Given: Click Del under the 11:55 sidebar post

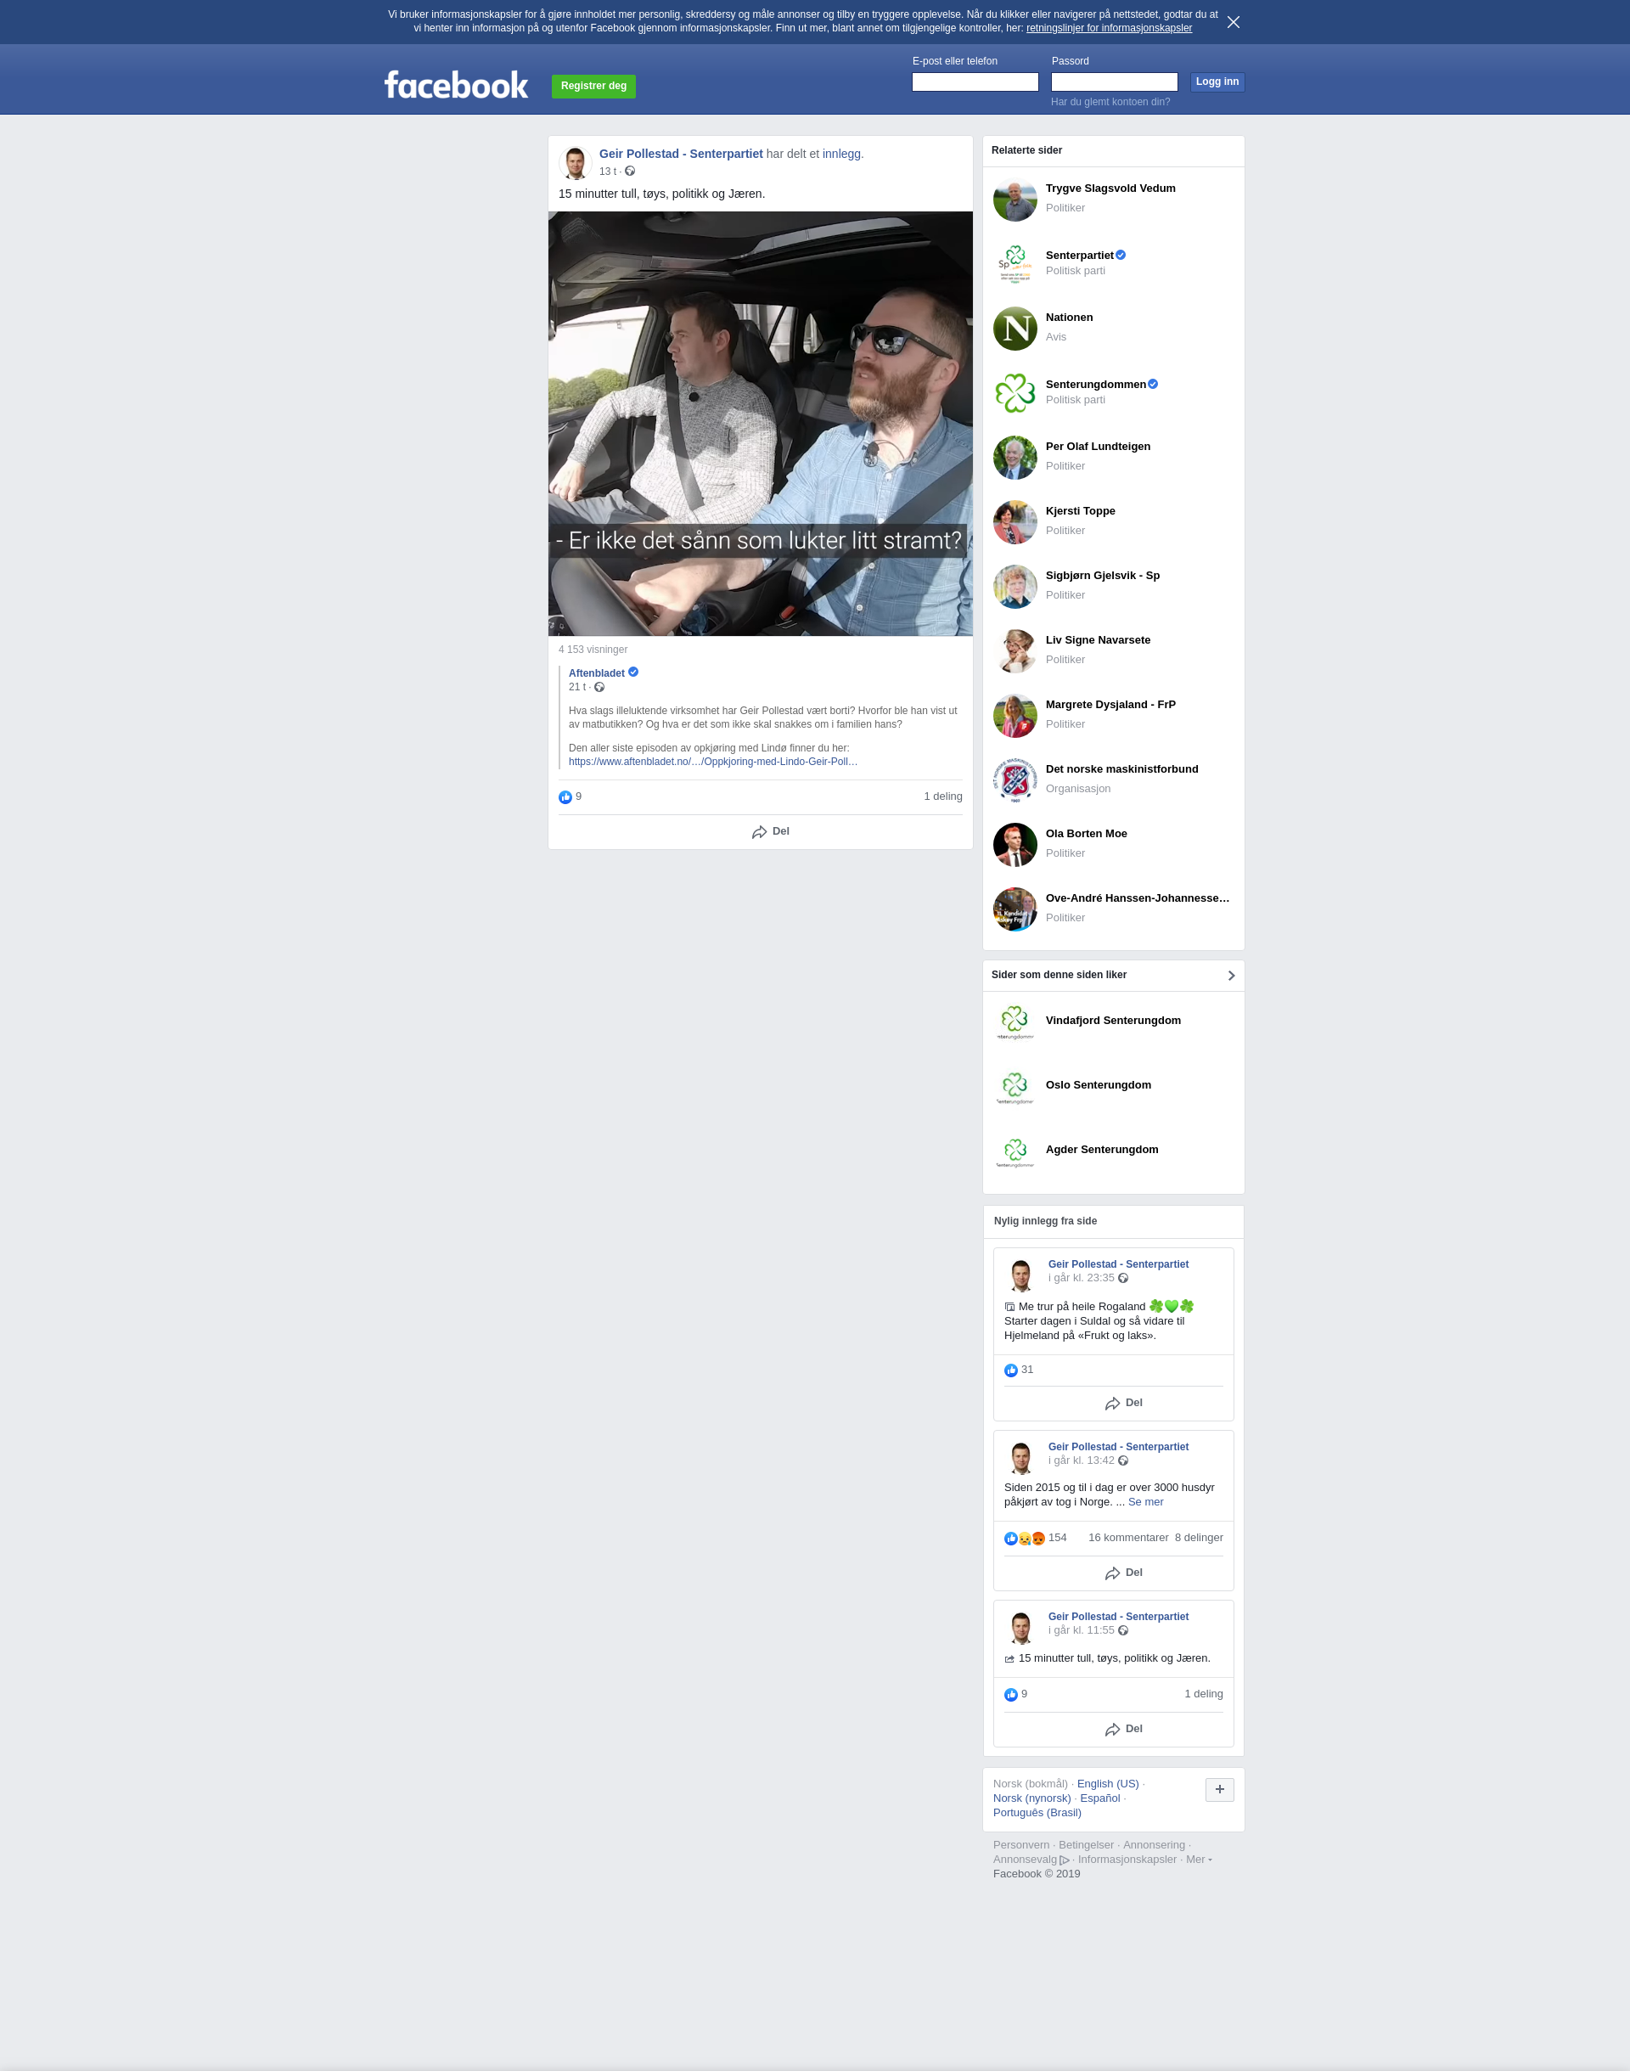Looking at the screenshot, I should (x=1123, y=1730).
